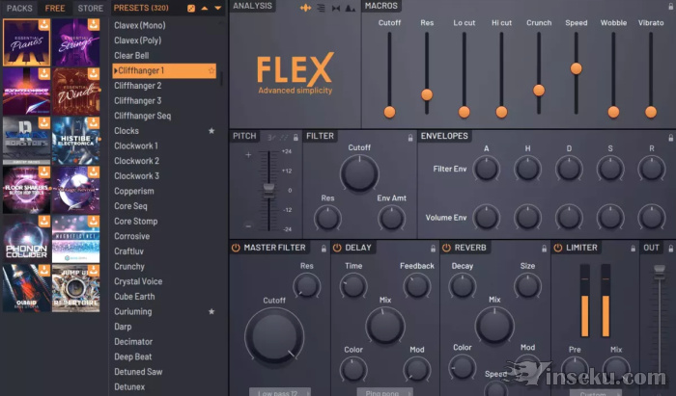Click the pitch plus icon

pos(248,155)
